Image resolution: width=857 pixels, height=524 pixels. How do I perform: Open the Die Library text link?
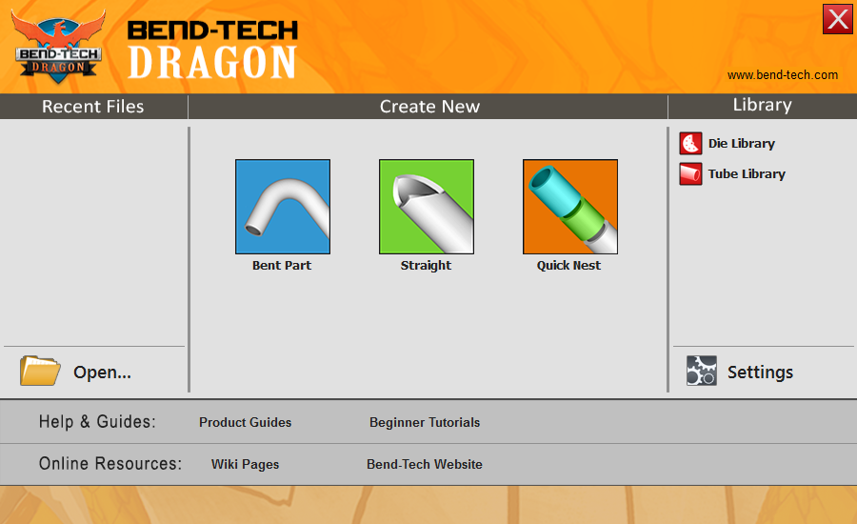pyautogui.click(x=741, y=143)
